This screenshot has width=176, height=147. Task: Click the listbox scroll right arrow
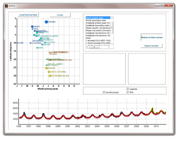pyautogui.click(x=109, y=47)
